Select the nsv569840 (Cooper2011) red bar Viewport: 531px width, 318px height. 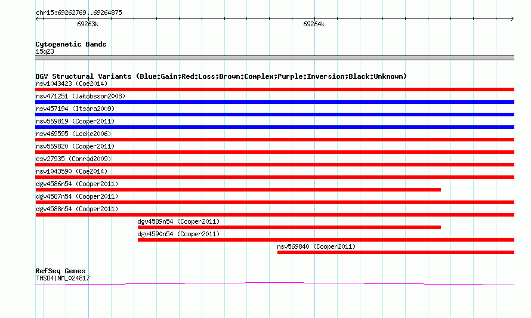pyautogui.click(x=396, y=252)
